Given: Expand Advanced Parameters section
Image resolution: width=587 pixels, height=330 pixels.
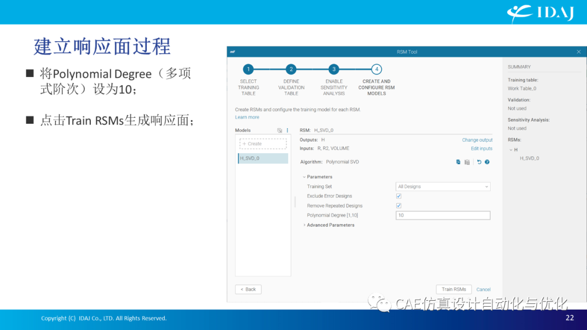Looking at the screenshot, I should pyautogui.click(x=304, y=225).
